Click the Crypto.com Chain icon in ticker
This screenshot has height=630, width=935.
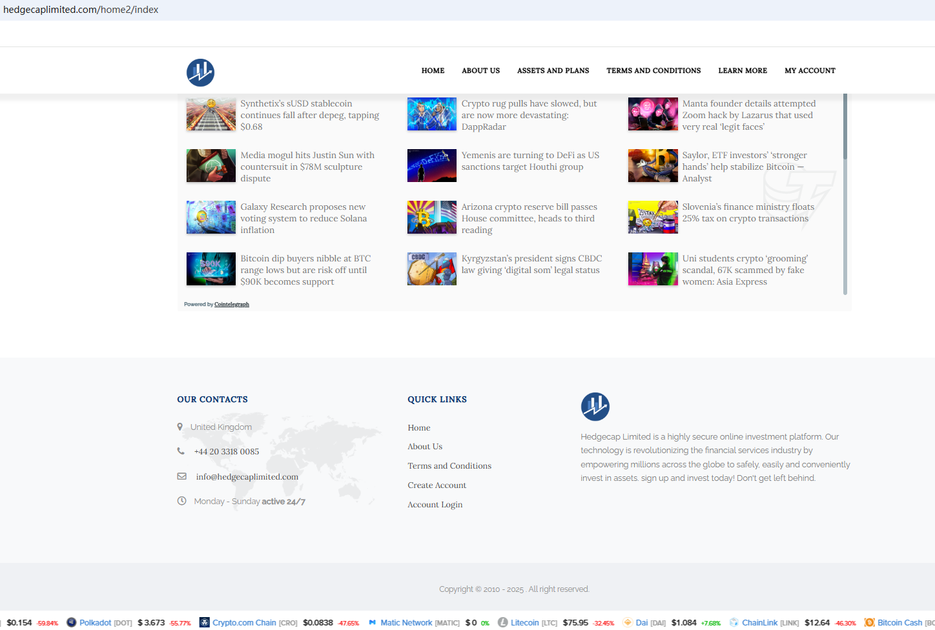205,622
